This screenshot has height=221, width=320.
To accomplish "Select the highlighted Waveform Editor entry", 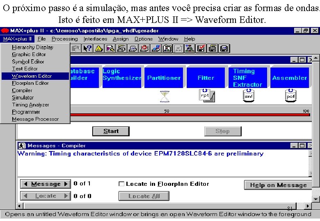I will click(x=35, y=76).
